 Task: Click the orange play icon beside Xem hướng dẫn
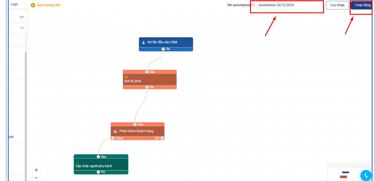click(33, 5)
